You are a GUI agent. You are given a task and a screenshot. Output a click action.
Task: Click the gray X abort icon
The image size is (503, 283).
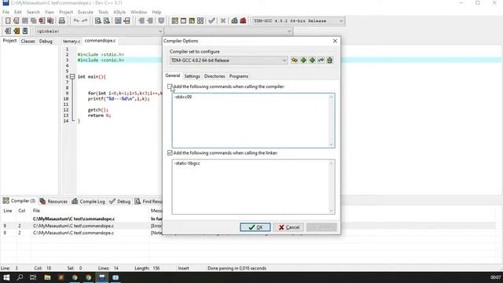coord(223,21)
